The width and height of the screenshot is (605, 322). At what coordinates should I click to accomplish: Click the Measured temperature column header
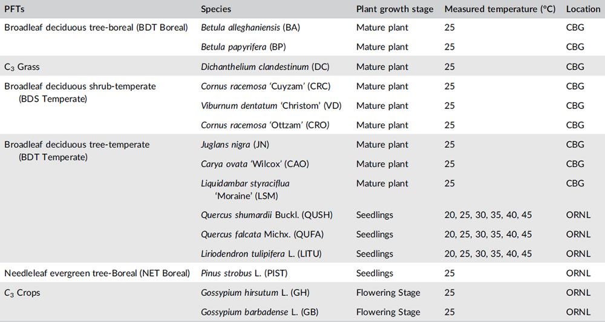click(499, 9)
